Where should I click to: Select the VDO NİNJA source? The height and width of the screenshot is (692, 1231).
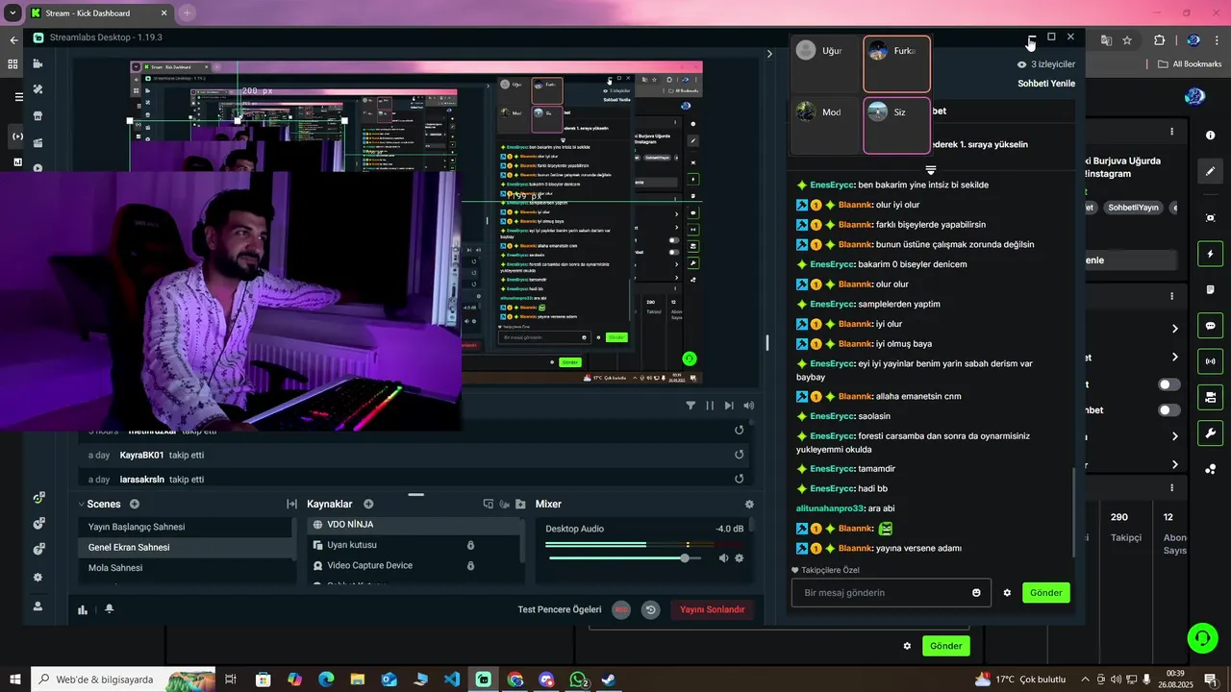point(414,525)
